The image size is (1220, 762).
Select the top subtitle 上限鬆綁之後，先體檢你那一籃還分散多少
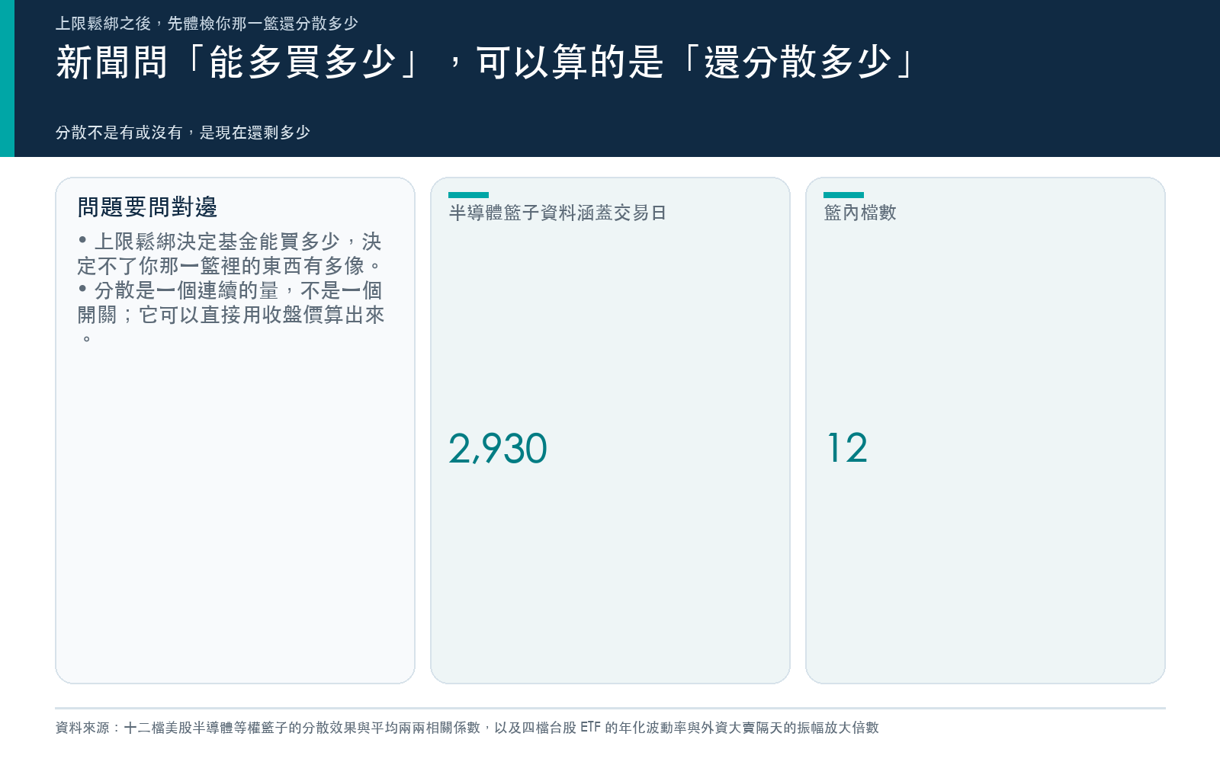(x=207, y=24)
